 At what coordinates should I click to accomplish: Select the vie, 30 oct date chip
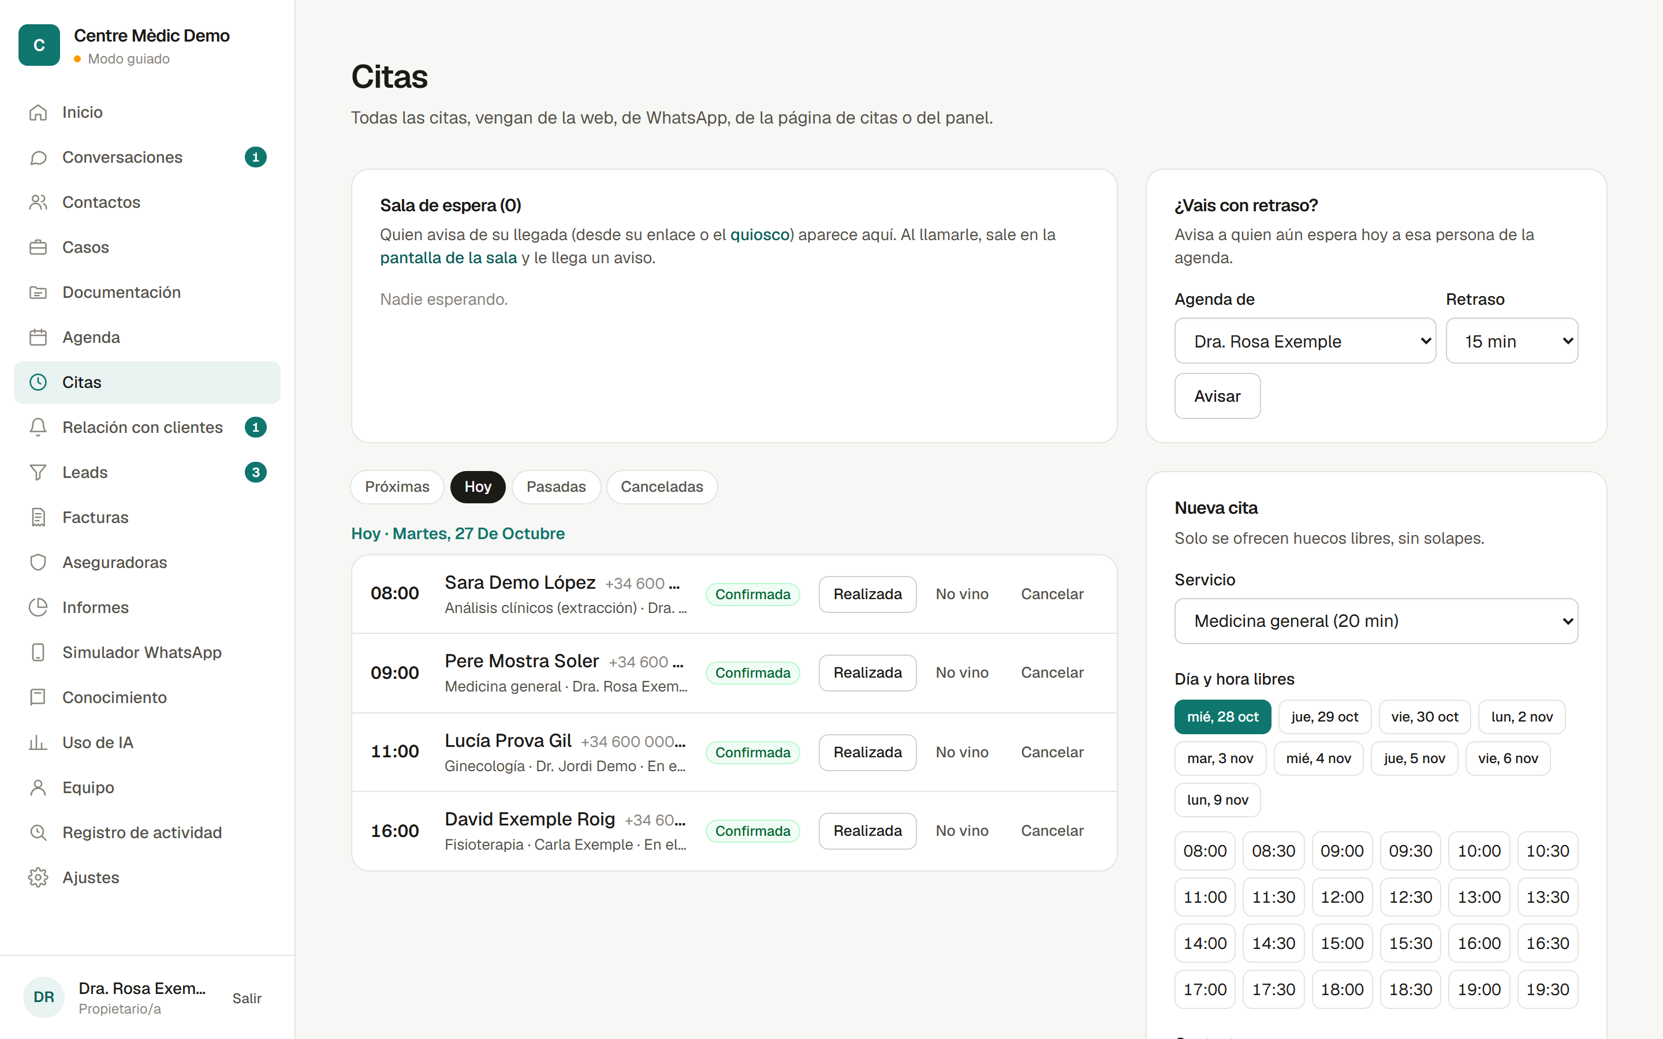(x=1425, y=717)
